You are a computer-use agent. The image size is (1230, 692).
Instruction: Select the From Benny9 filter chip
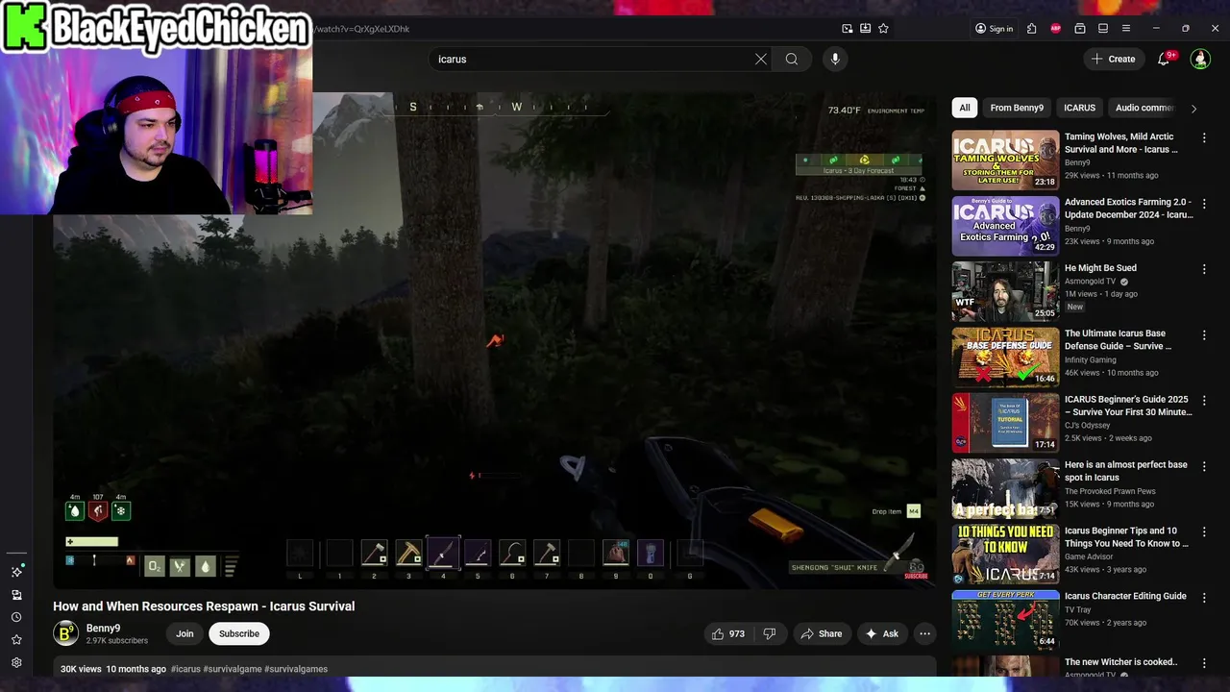pos(1017,108)
